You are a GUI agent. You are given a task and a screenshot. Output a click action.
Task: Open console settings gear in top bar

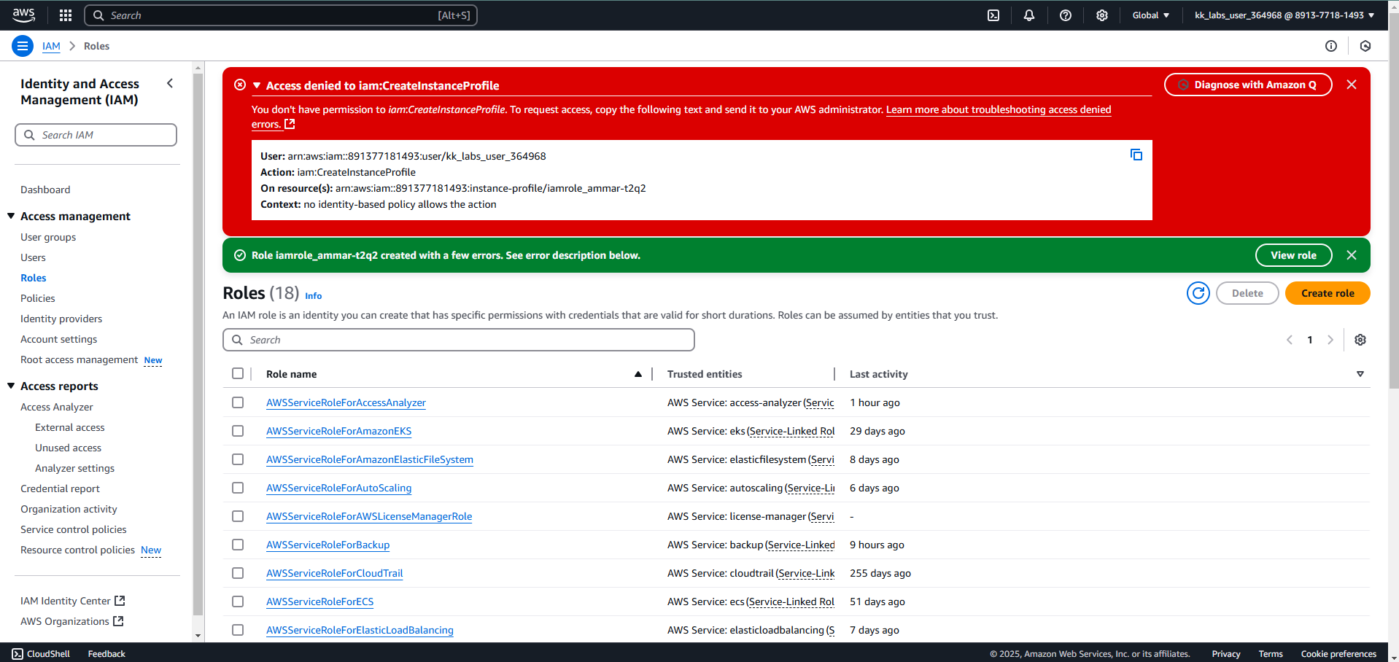click(x=1102, y=15)
